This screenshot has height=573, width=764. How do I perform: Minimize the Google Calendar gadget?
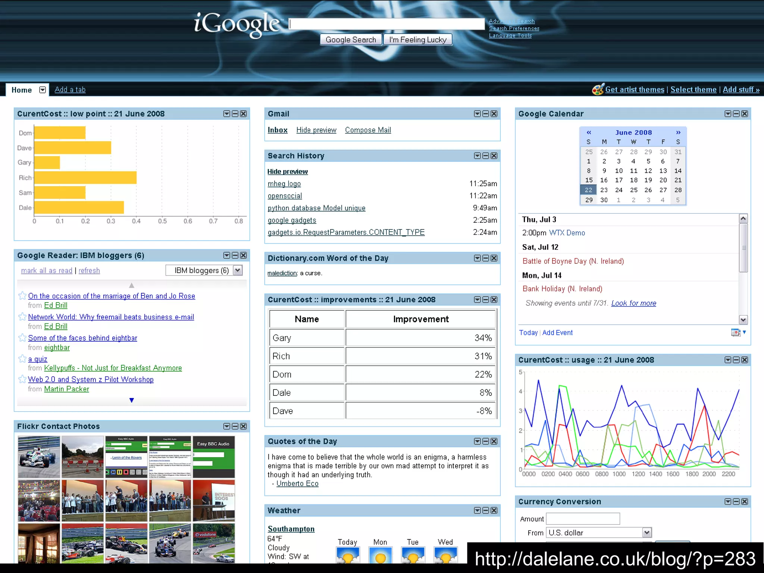[x=736, y=114]
